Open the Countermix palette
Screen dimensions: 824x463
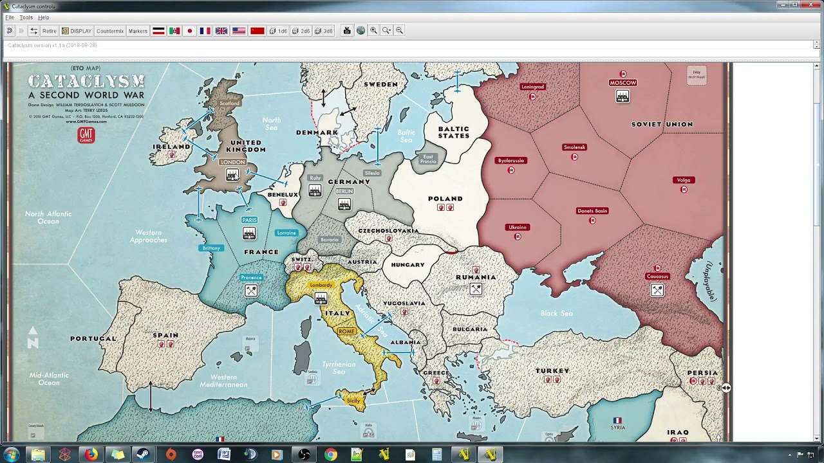tap(109, 31)
